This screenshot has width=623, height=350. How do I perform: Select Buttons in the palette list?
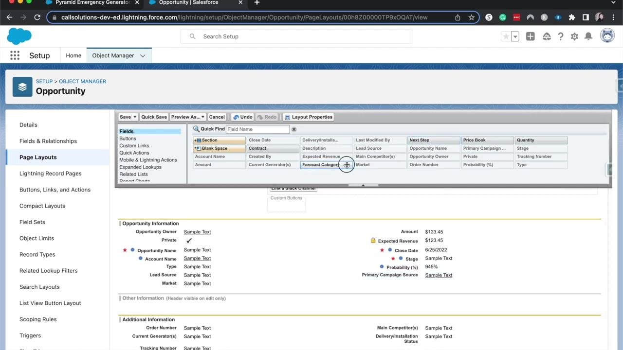click(x=128, y=139)
